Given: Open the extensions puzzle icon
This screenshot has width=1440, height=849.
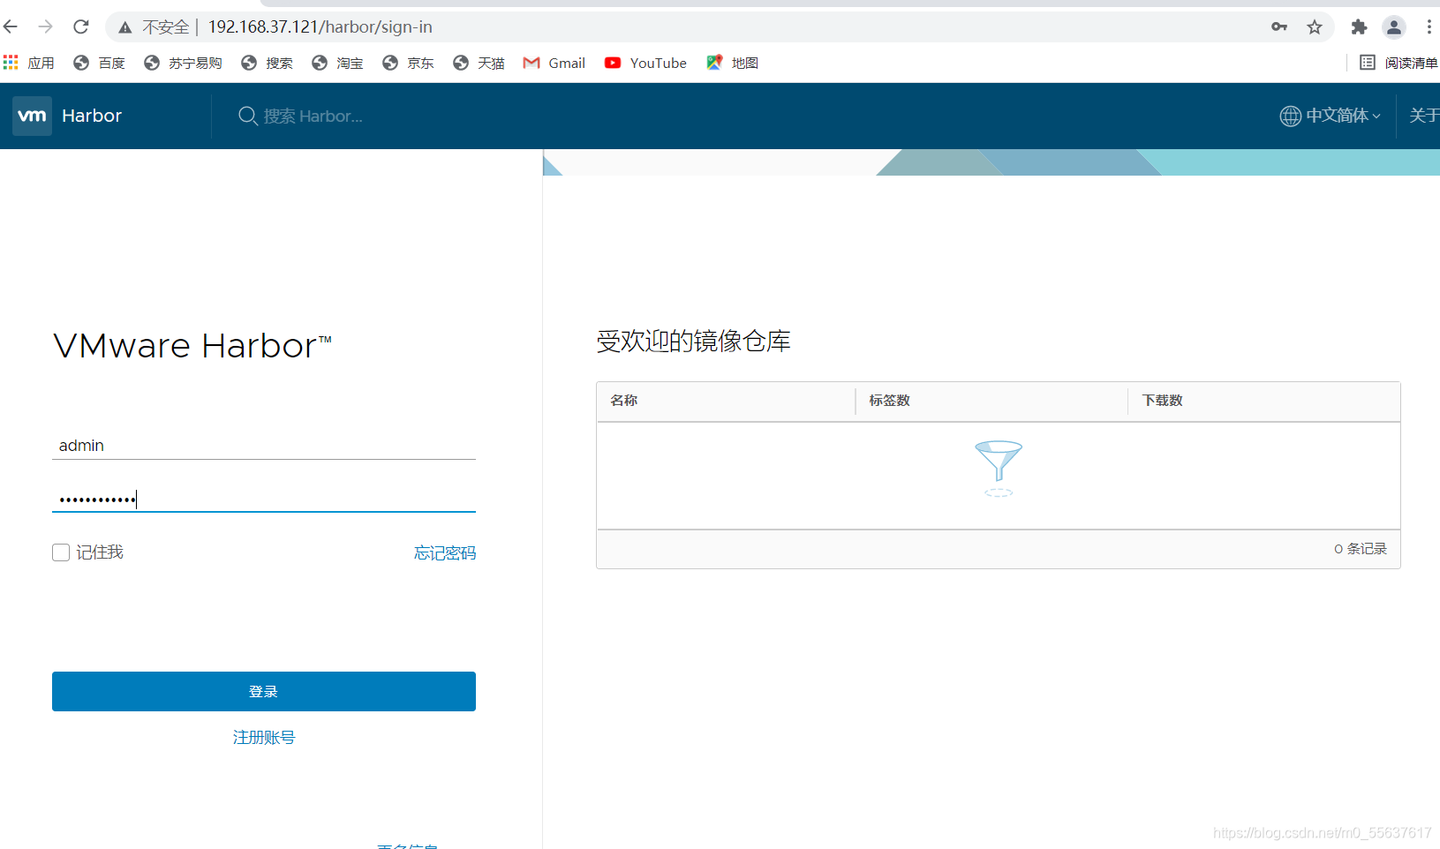Looking at the screenshot, I should tap(1359, 27).
